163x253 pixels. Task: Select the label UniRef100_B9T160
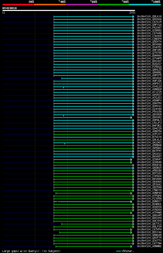coord(149,174)
